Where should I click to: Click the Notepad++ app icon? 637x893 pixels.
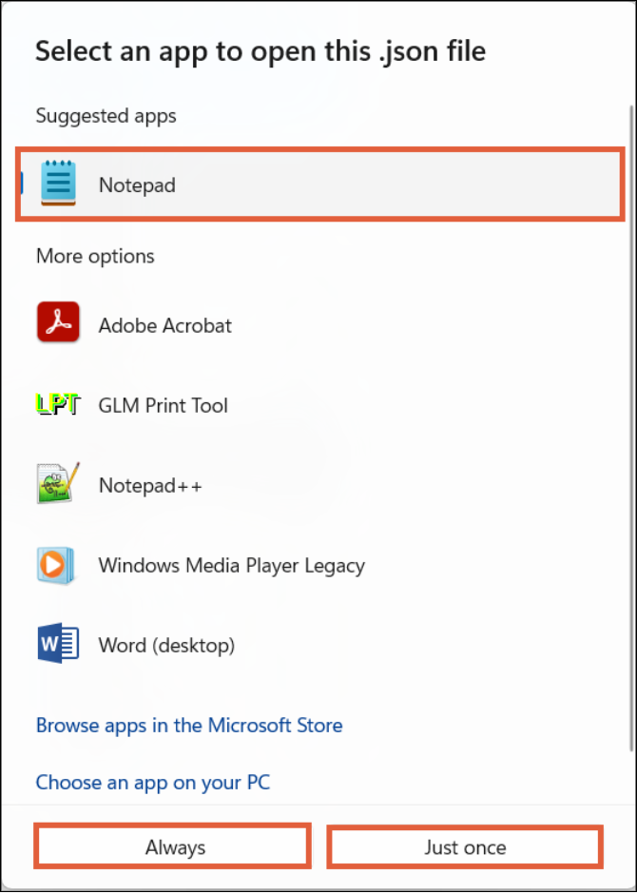pyautogui.click(x=57, y=484)
